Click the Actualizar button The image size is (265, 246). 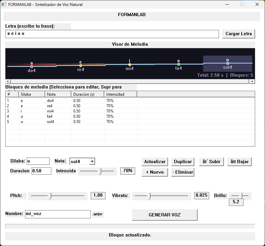155,162
